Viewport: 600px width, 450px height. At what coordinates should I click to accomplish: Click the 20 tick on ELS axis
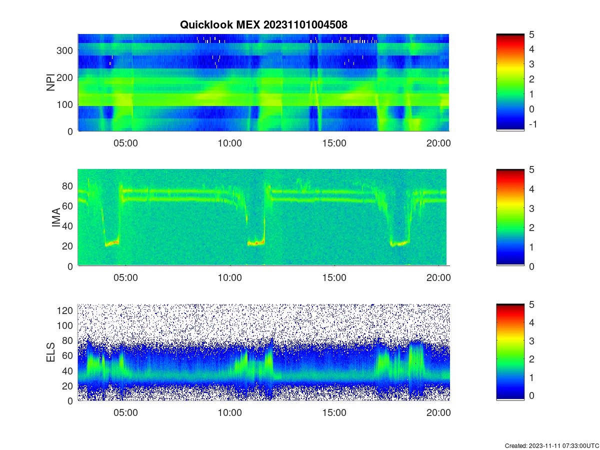[x=68, y=385]
